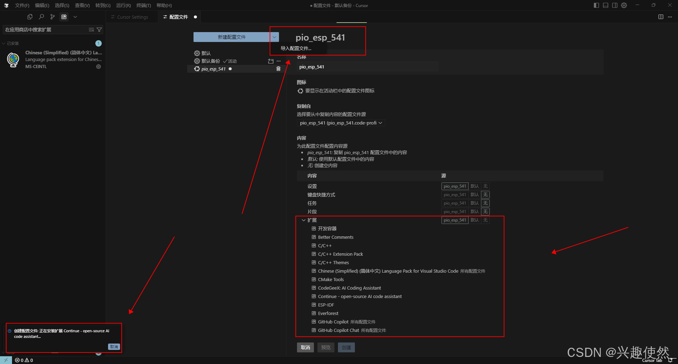Toggle the secondary sidebar layout icon
Image resolution: width=678 pixels, height=364 pixels.
615,5
